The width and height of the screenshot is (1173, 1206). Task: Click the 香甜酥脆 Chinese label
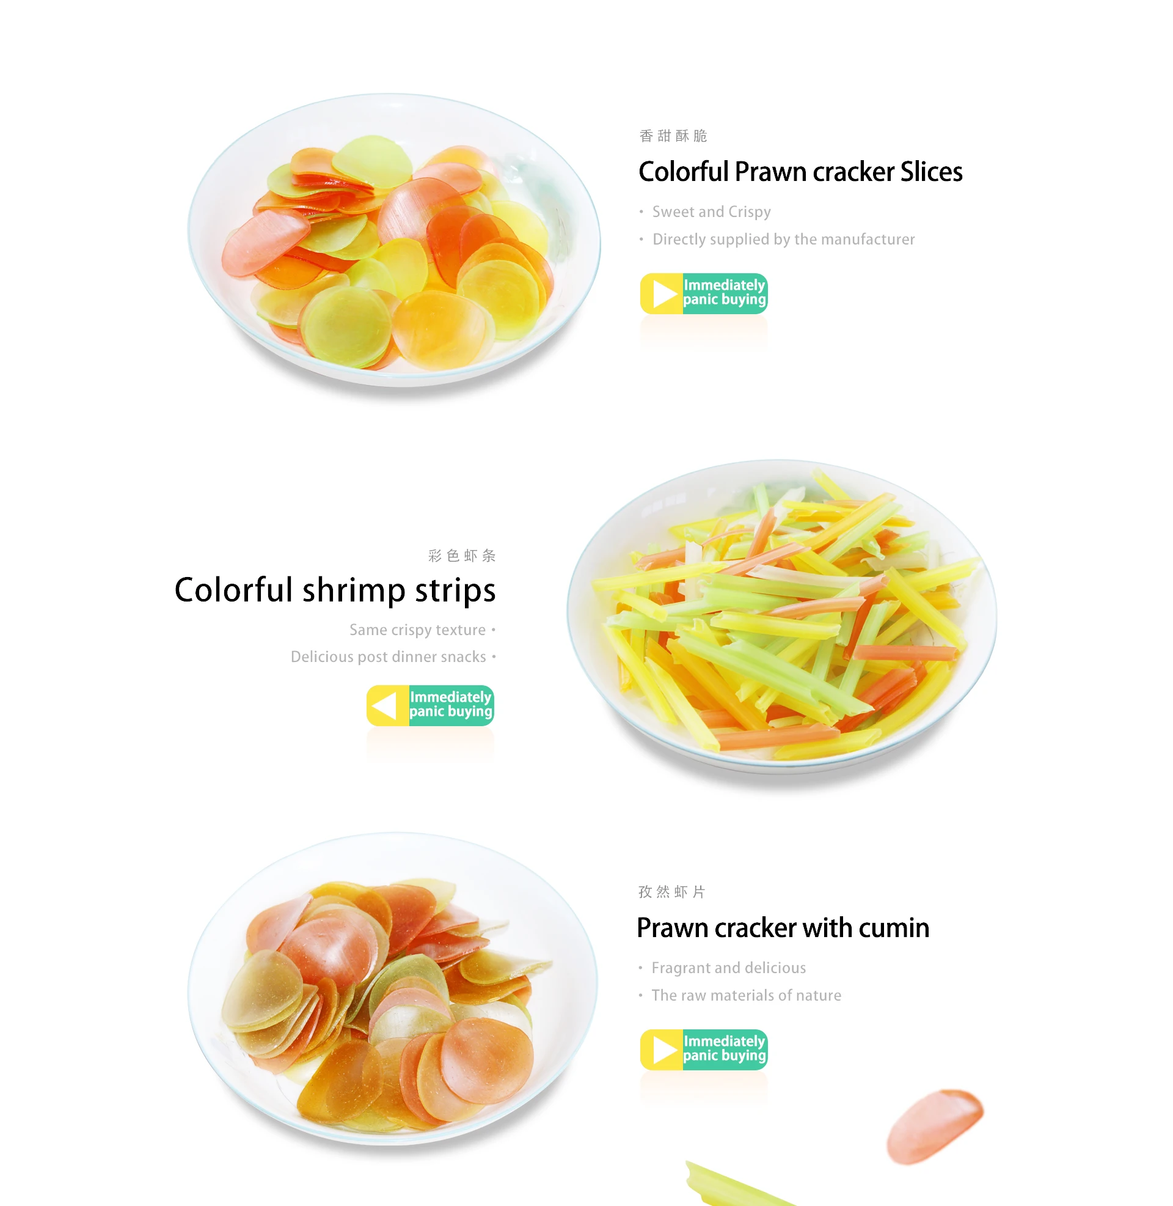(673, 136)
